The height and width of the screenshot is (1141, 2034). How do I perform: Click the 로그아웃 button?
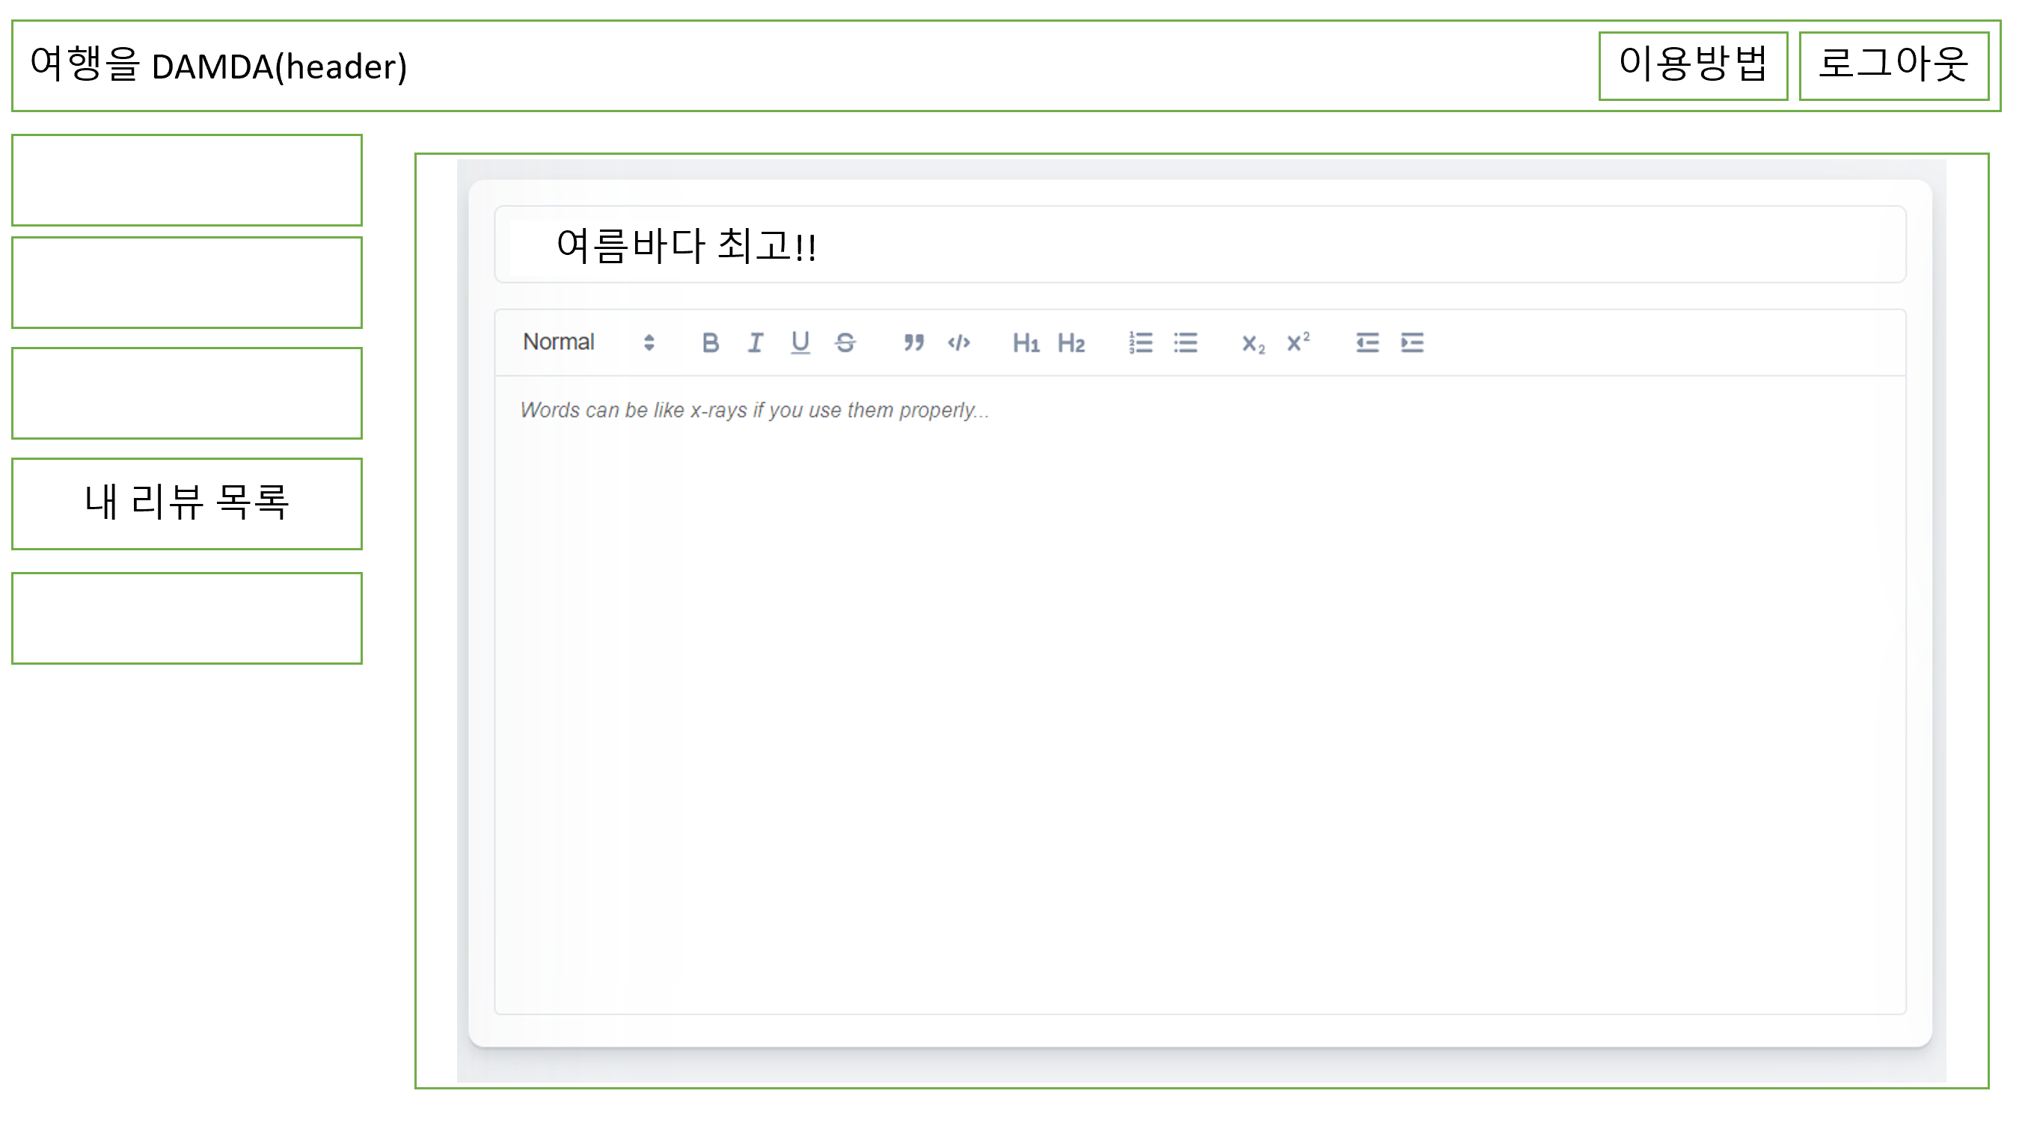[1893, 66]
